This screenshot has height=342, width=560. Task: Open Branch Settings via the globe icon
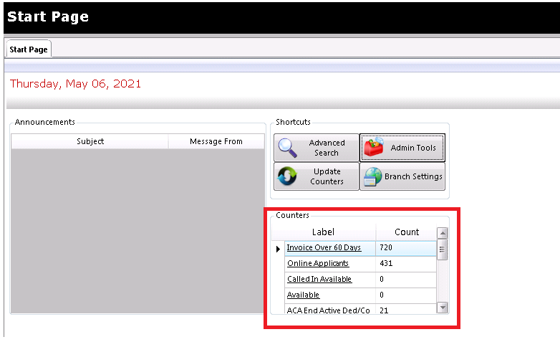372,176
